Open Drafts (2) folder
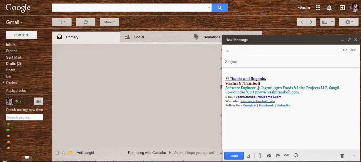Image resolution: width=361 pixels, height=162 pixels. pyautogui.click(x=13, y=63)
